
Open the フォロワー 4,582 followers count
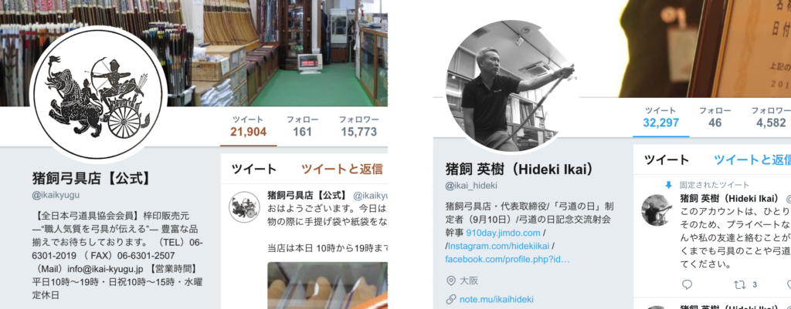coord(771,117)
